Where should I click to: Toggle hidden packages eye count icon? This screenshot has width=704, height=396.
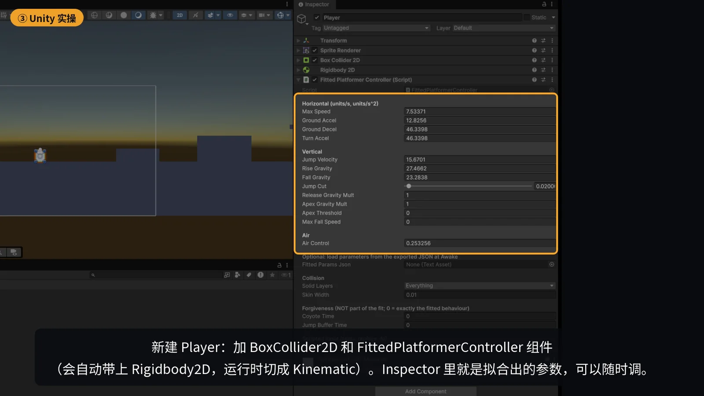[x=286, y=275]
